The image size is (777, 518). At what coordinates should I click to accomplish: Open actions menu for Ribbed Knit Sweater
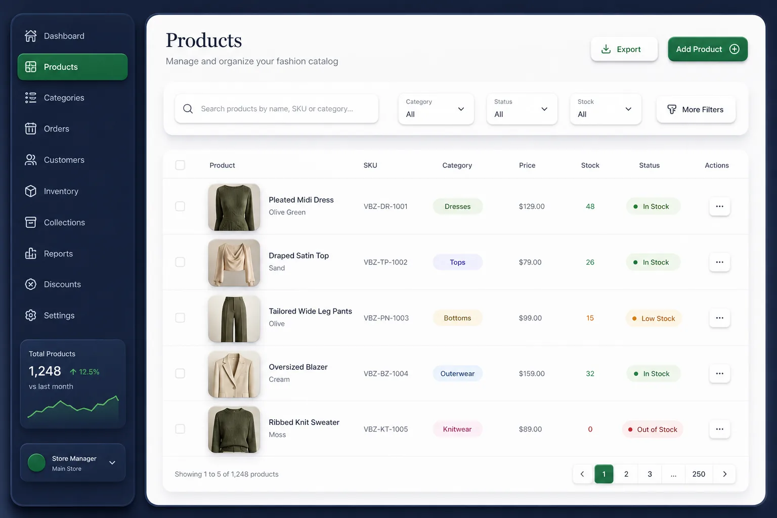(719, 429)
